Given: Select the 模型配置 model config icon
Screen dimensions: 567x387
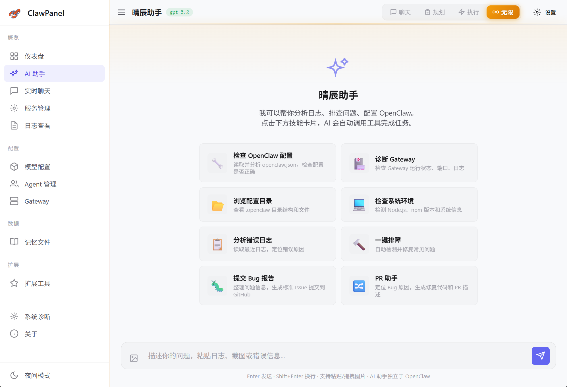Looking at the screenshot, I should pyautogui.click(x=14, y=167).
